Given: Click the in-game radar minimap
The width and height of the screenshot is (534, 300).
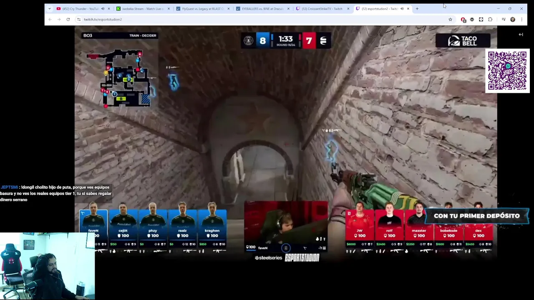Looking at the screenshot, I should [121, 78].
